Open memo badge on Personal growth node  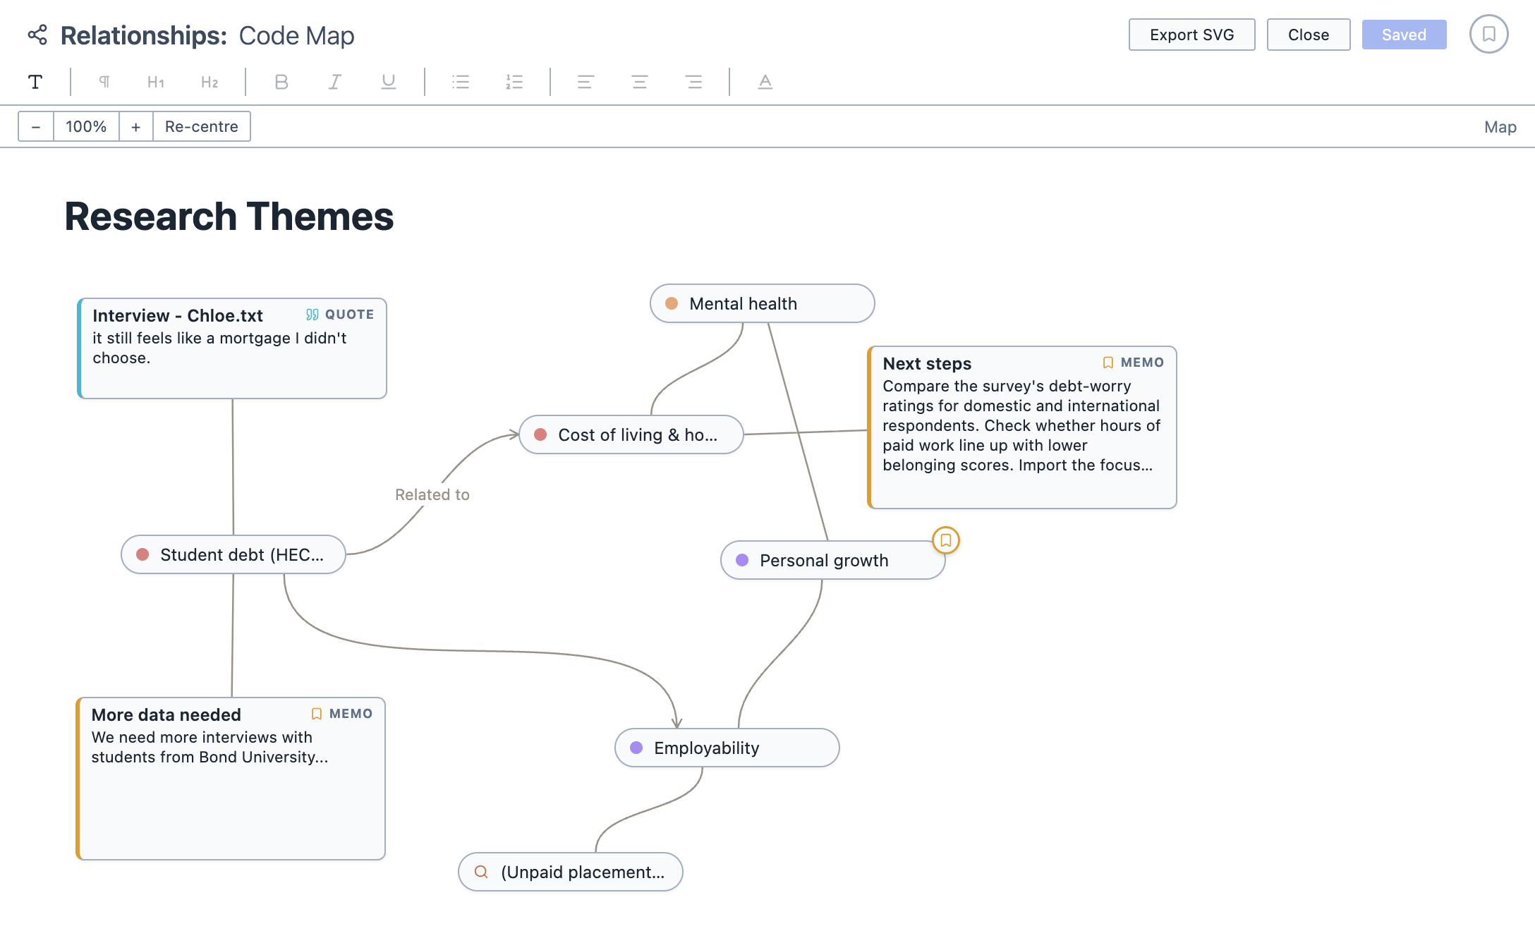(946, 540)
